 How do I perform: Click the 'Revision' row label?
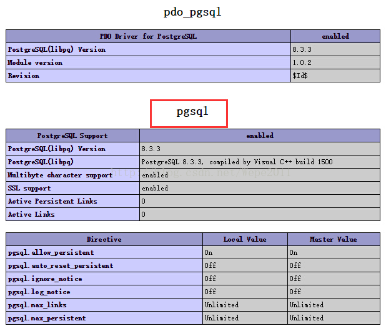(x=24, y=76)
